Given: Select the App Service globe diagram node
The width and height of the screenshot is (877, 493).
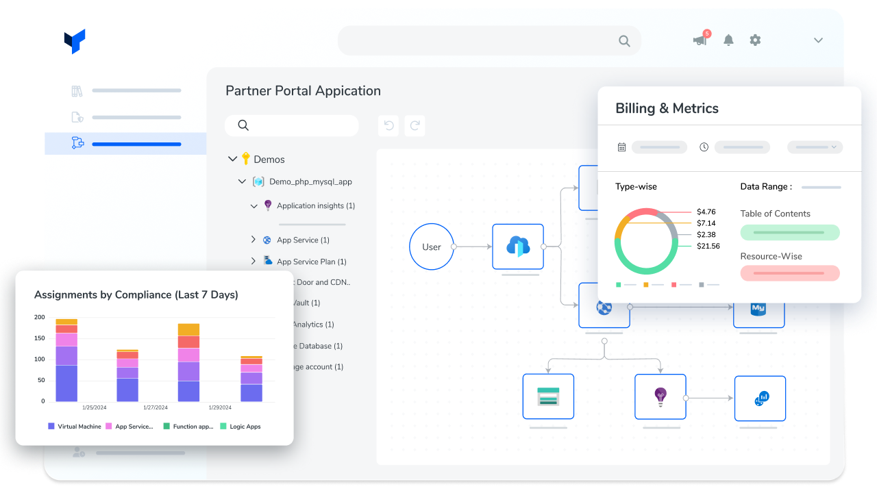Looking at the screenshot, I should [x=604, y=308].
